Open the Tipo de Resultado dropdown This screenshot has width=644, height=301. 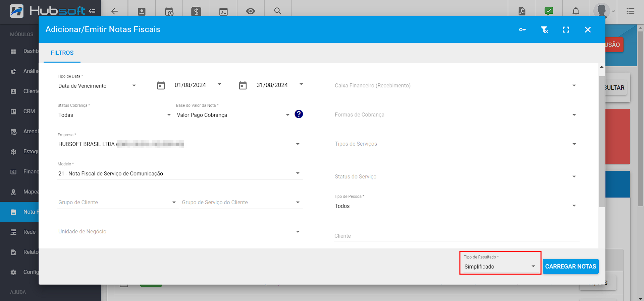coord(499,267)
